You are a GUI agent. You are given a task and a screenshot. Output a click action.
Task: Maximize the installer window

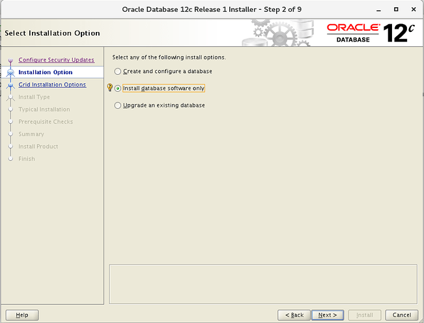click(x=396, y=10)
